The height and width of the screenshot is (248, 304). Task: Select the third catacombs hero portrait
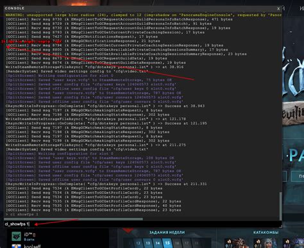point(294,244)
